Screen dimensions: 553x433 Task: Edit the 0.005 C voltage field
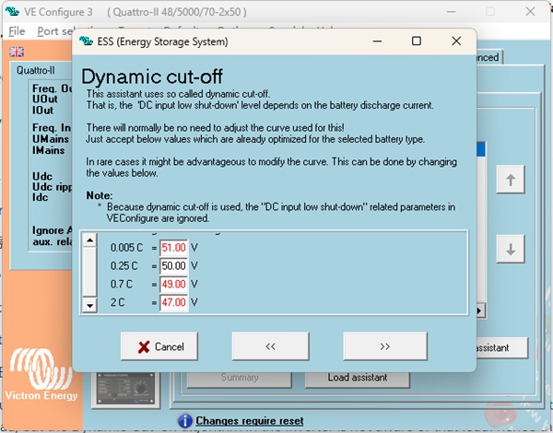[173, 248]
